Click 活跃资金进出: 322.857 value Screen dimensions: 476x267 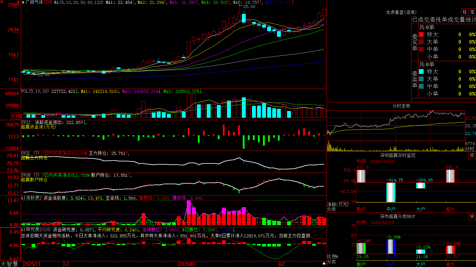(61, 122)
